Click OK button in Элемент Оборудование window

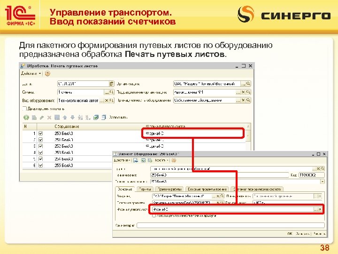coord(290,234)
